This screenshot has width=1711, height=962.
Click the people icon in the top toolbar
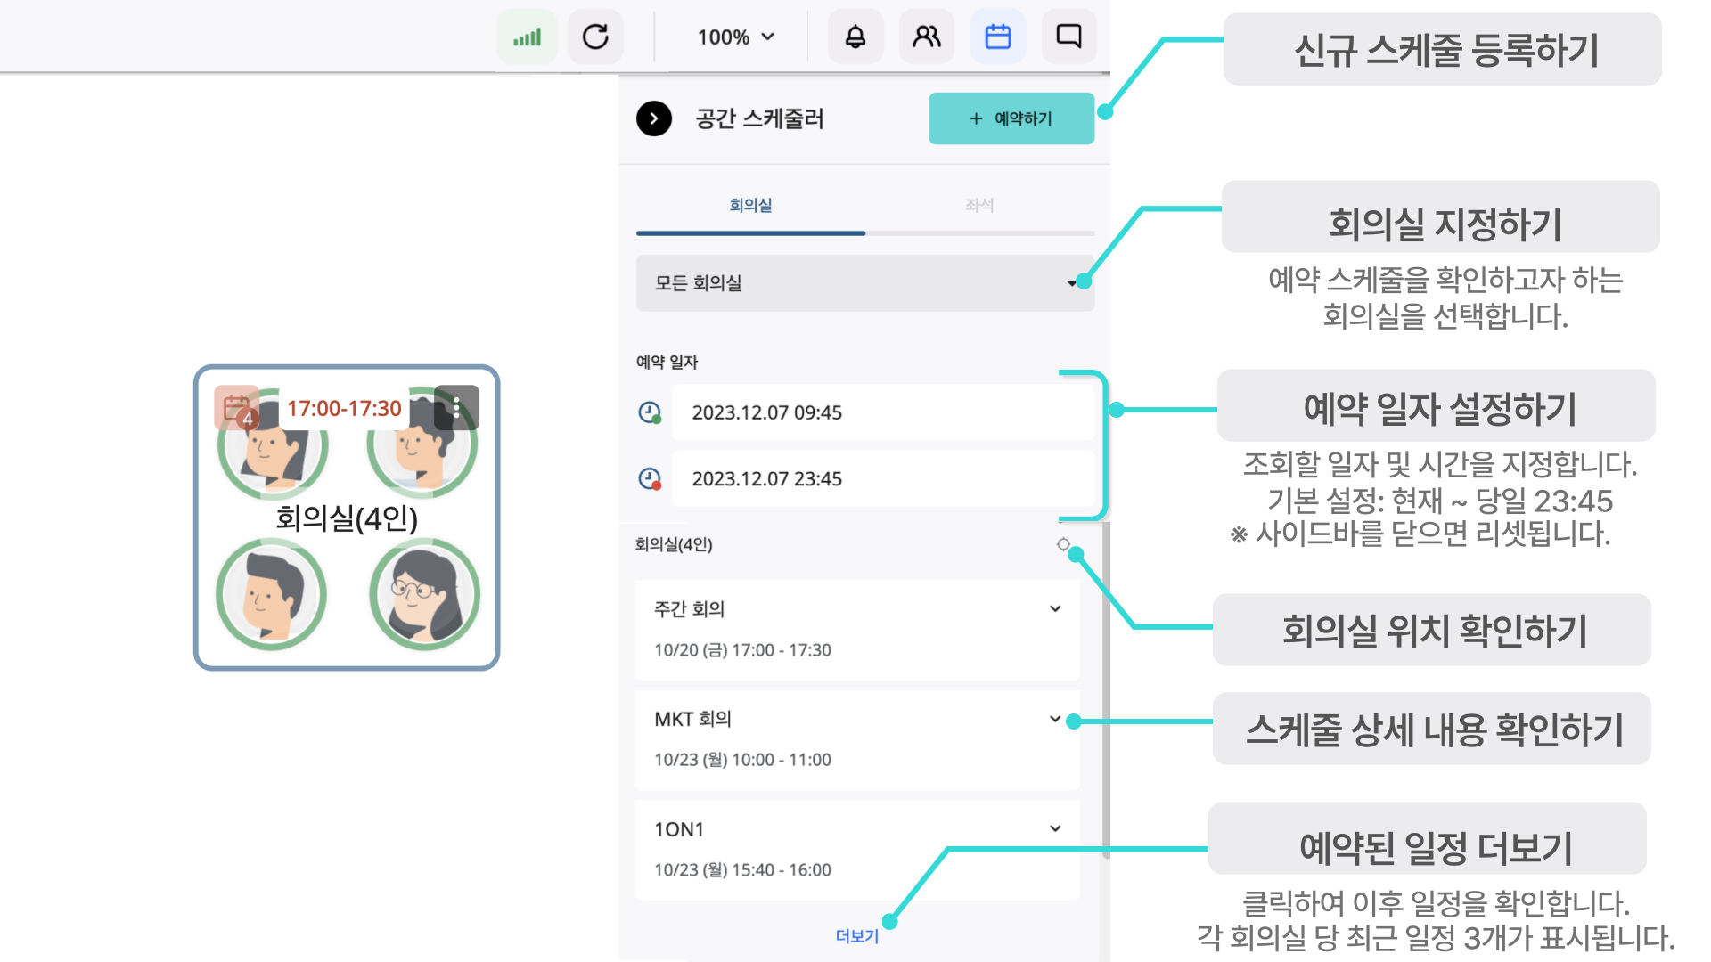tap(926, 37)
